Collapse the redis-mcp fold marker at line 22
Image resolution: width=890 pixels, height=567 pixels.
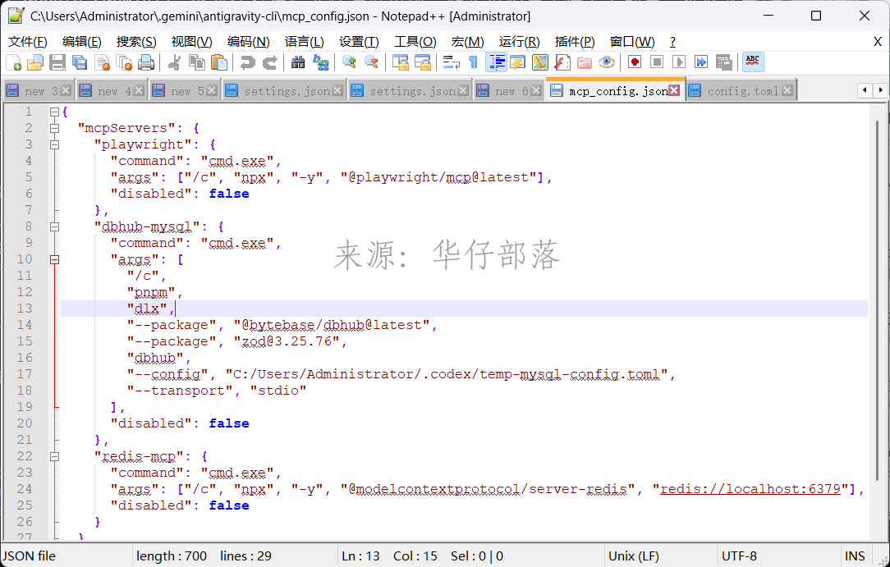[54, 456]
